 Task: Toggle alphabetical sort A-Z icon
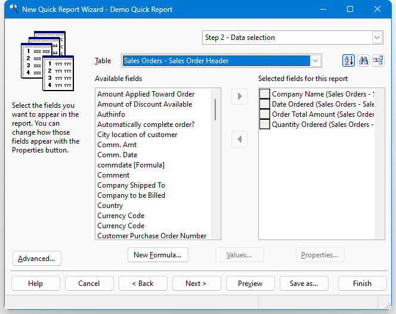pos(348,61)
